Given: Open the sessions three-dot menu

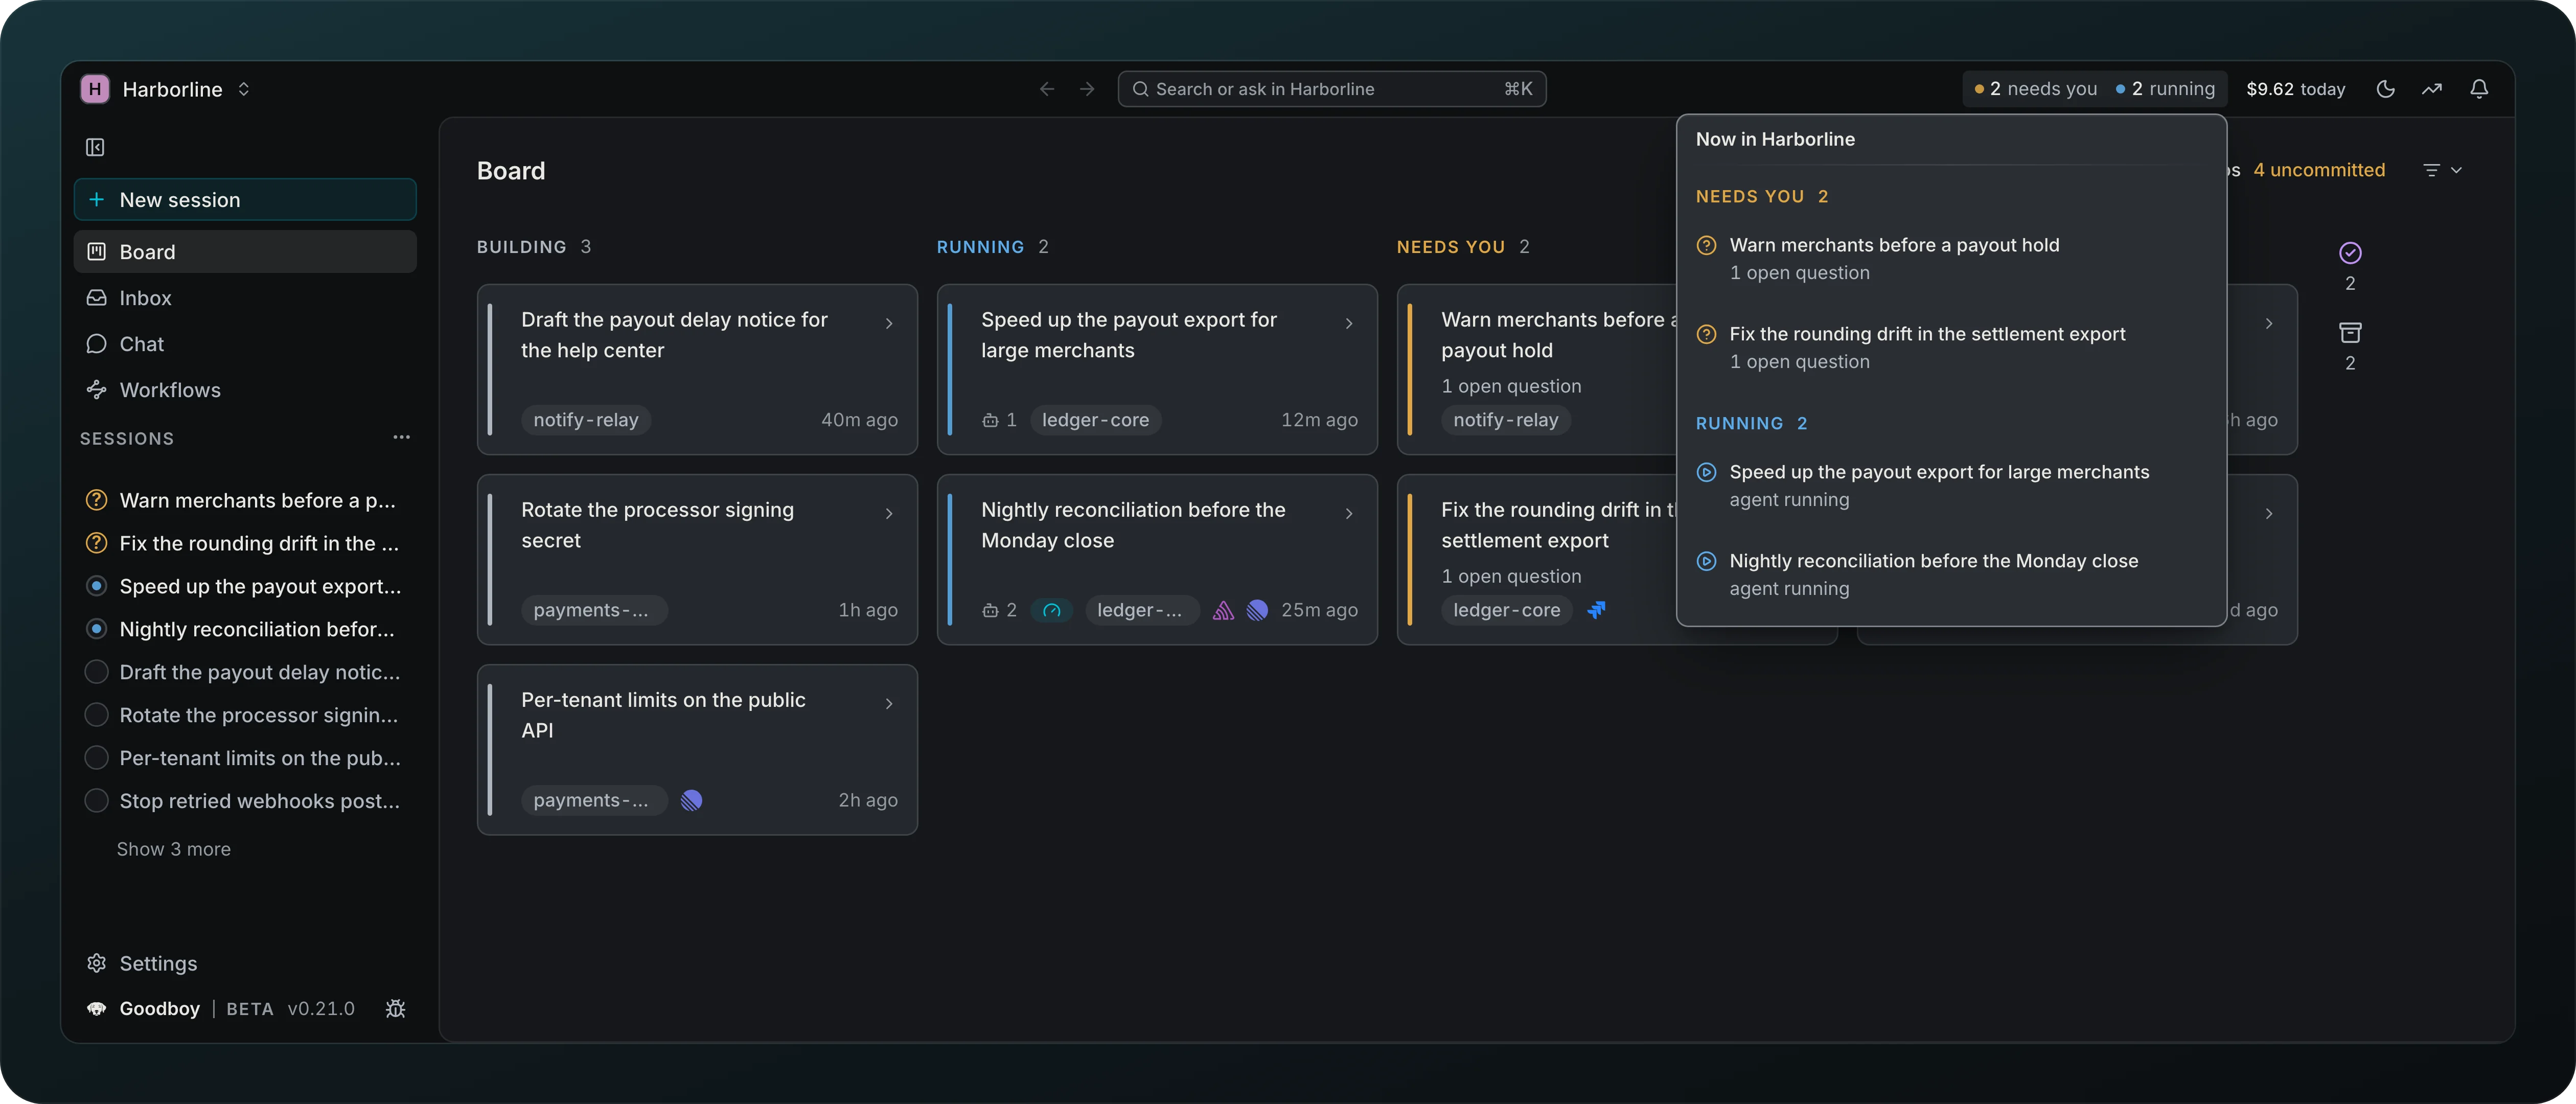Looking at the screenshot, I should 402,437.
